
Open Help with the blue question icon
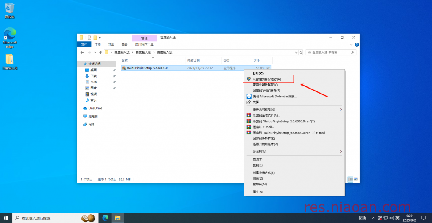click(356, 45)
